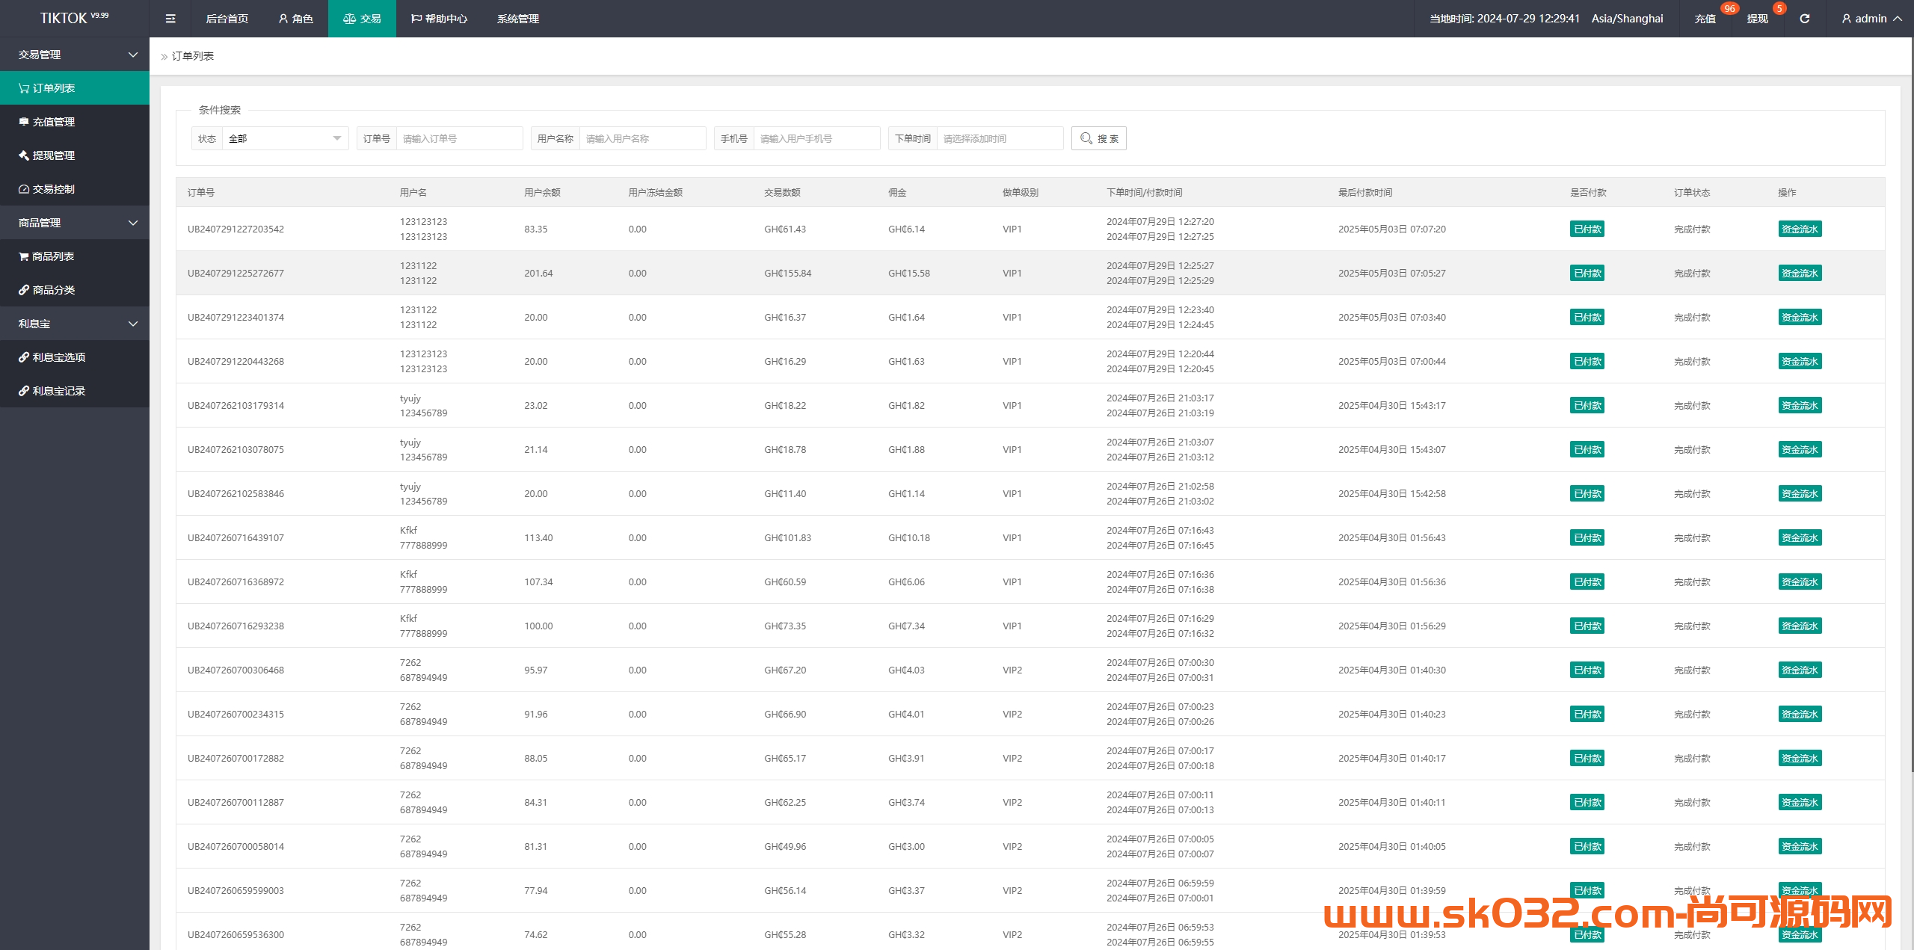The width and height of the screenshot is (1914, 950).
Task: Click 资金流水 for order UB2407260700306468
Action: pyautogui.click(x=1800, y=670)
